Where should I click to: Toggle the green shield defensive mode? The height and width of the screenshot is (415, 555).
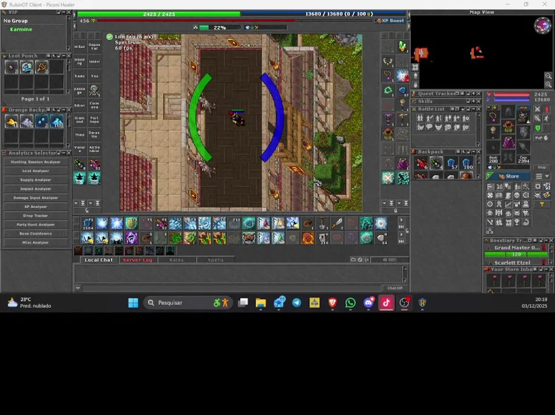[538, 127]
